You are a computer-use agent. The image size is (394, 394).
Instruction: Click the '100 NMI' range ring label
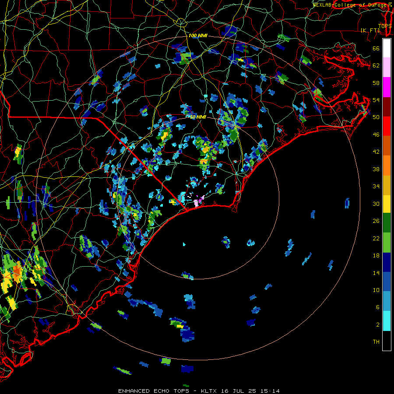[x=198, y=35]
